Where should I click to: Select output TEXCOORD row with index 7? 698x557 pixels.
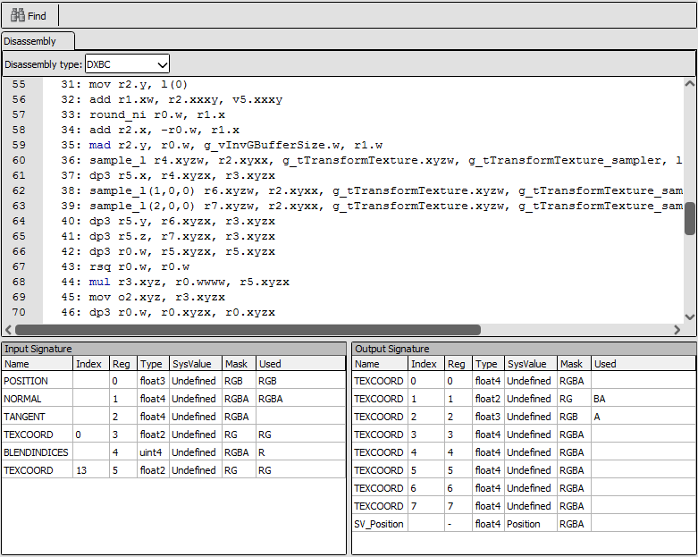[524, 506]
